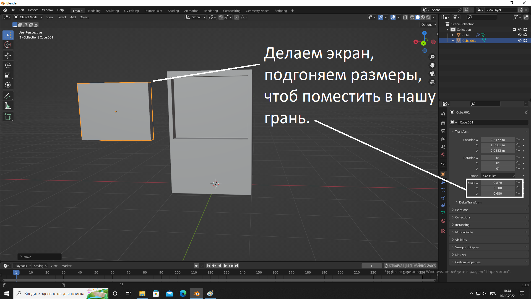Open the File menu
Image resolution: width=531 pixels, height=299 pixels.
pos(12,10)
